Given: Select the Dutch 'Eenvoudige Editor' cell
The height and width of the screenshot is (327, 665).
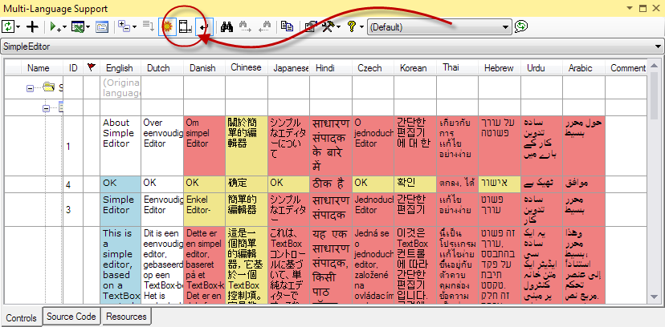Looking at the screenshot, I should [161, 208].
